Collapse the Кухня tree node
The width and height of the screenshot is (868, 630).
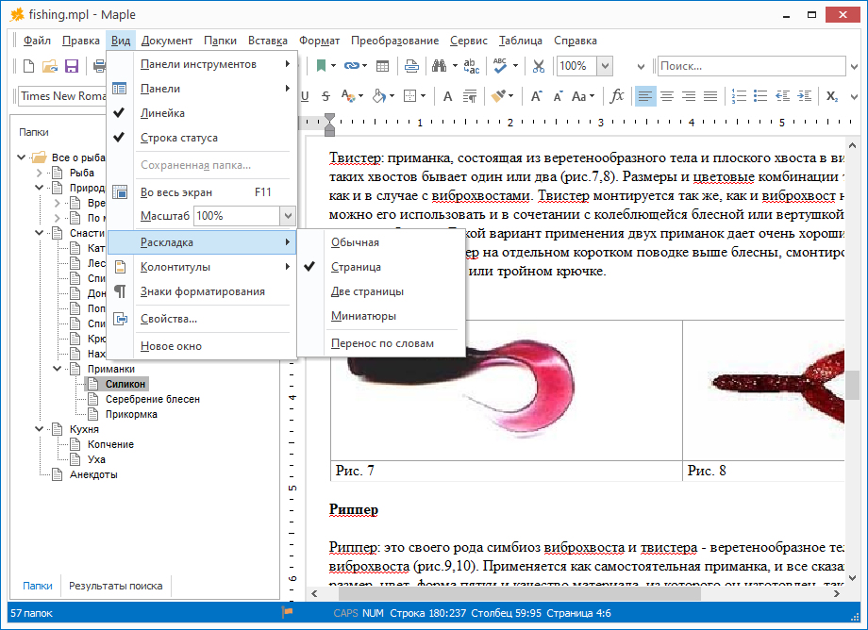coord(40,429)
